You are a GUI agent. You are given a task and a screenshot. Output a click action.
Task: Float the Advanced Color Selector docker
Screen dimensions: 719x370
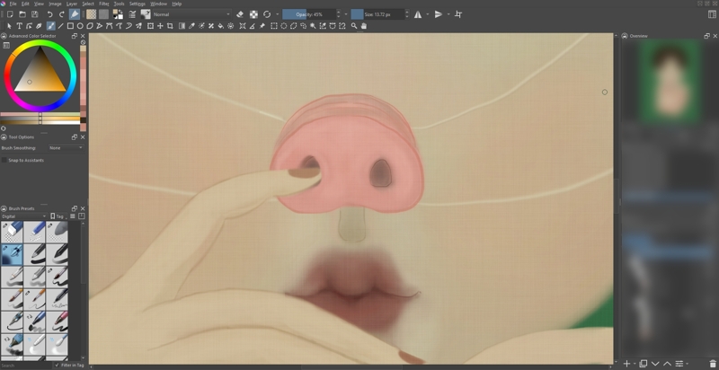pyautogui.click(x=75, y=36)
